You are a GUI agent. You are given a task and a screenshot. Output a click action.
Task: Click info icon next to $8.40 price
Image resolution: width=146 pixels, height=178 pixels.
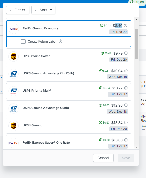[126, 25]
